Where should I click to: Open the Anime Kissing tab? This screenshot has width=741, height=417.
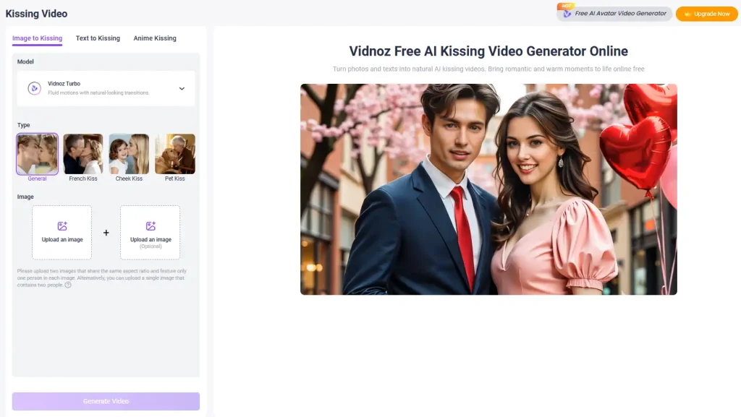[x=154, y=38]
